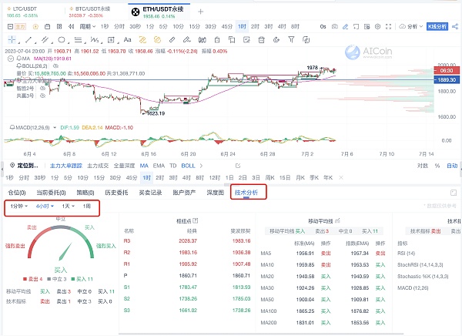Select the trend line drawing tool
The height and width of the screenshot is (336, 462).
[28, 39]
